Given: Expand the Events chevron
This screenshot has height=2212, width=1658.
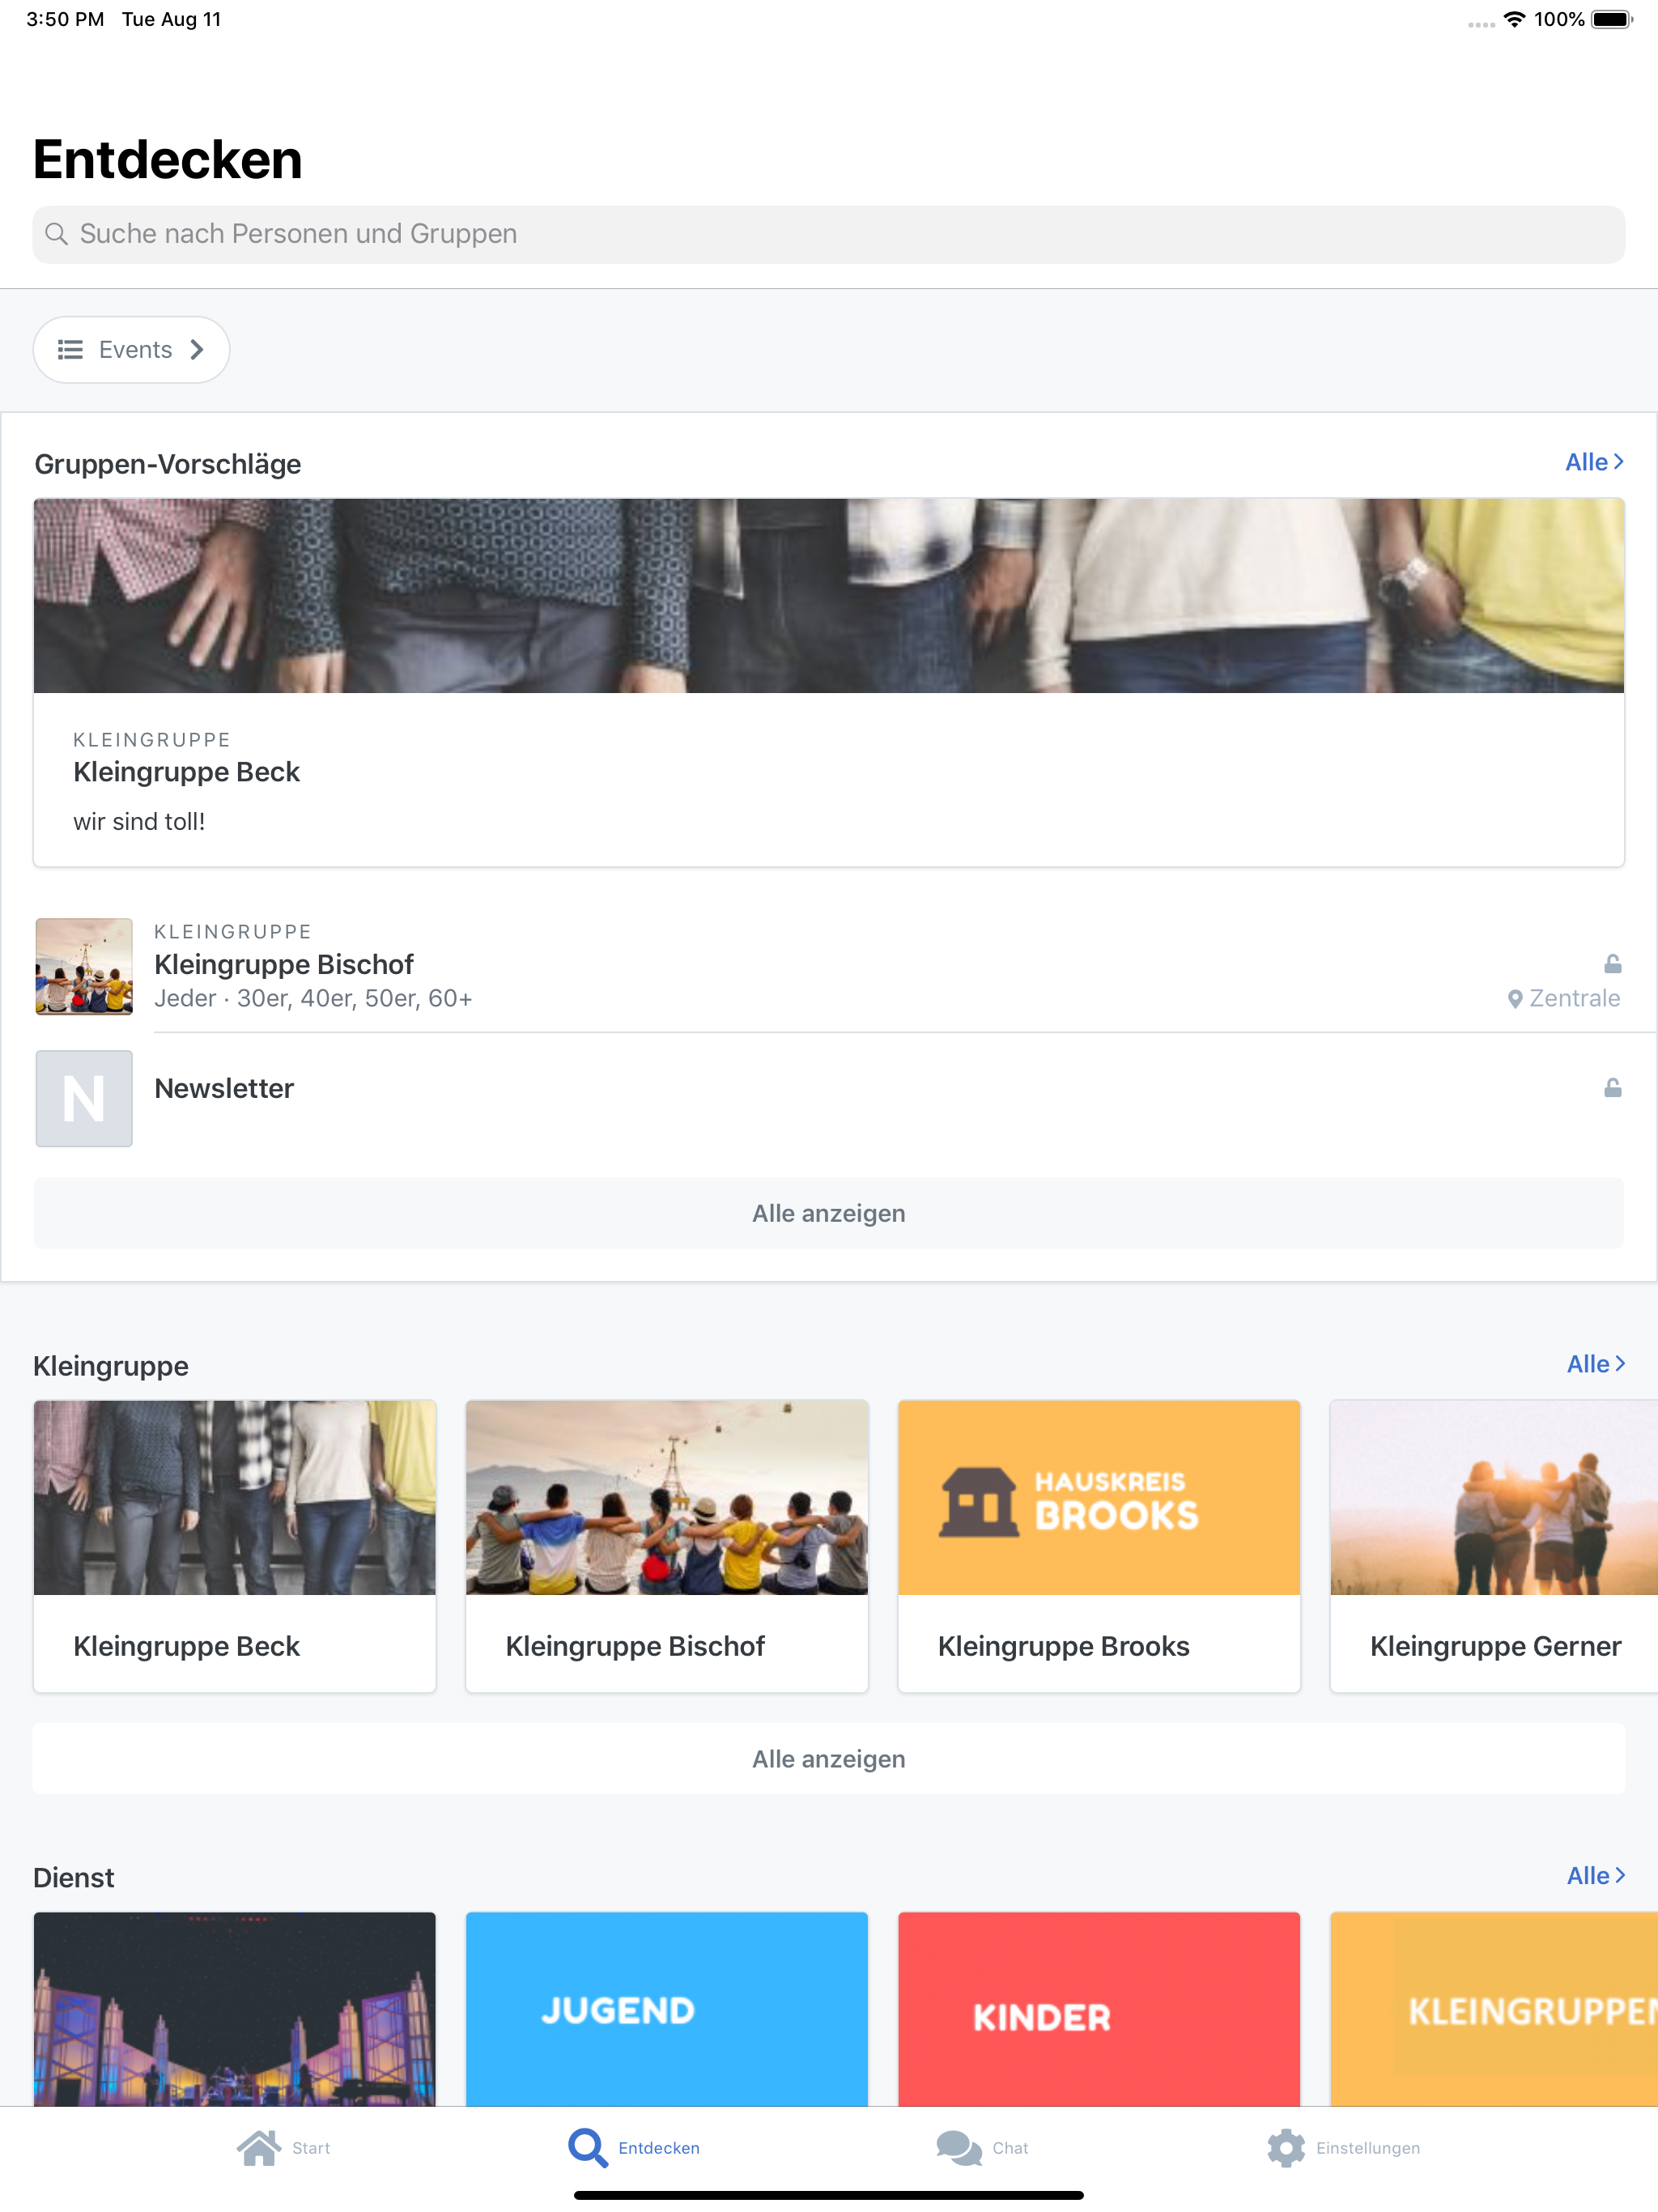Looking at the screenshot, I should pyautogui.click(x=197, y=350).
